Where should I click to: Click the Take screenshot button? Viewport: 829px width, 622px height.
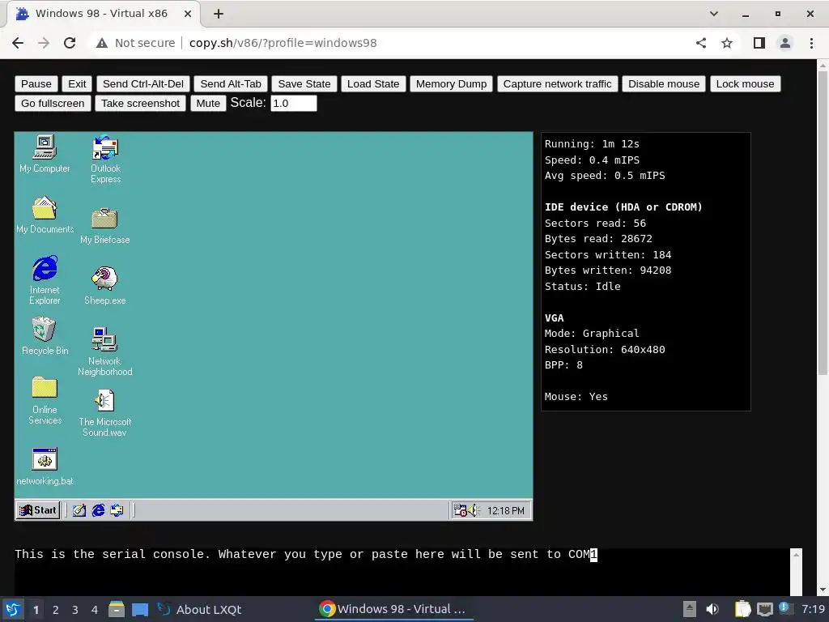pyautogui.click(x=140, y=103)
